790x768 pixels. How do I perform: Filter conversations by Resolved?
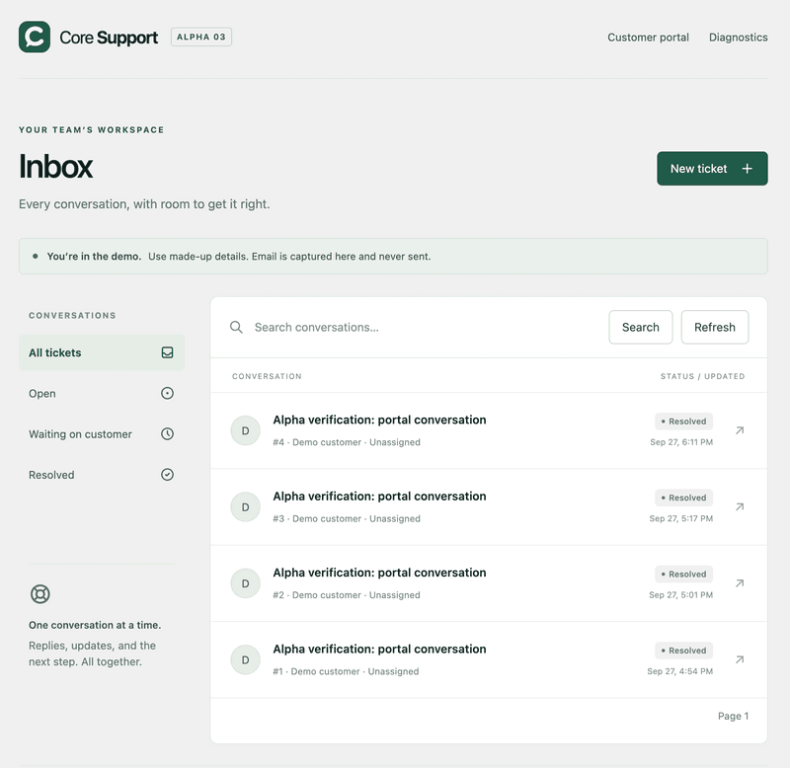pyautogui.click(x=102, y=475)
